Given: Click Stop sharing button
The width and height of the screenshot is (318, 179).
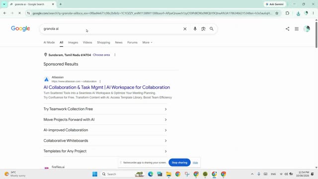Looking at the screenshot, I should 179,163.
